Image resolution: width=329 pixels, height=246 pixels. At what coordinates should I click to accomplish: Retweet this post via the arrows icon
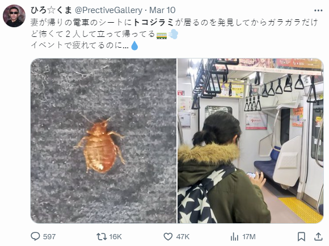(101, 236)
